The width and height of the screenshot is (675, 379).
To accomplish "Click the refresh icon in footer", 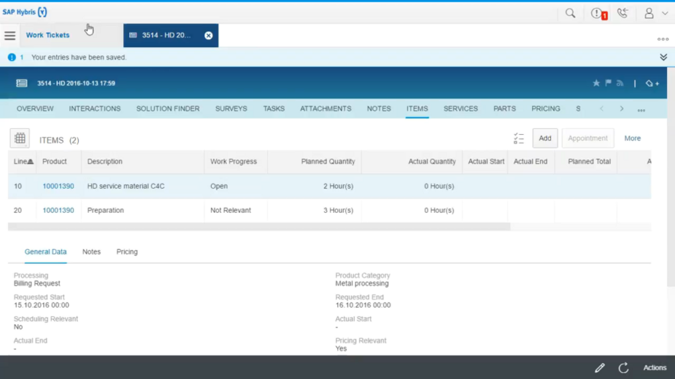I will tap(623, 367).
